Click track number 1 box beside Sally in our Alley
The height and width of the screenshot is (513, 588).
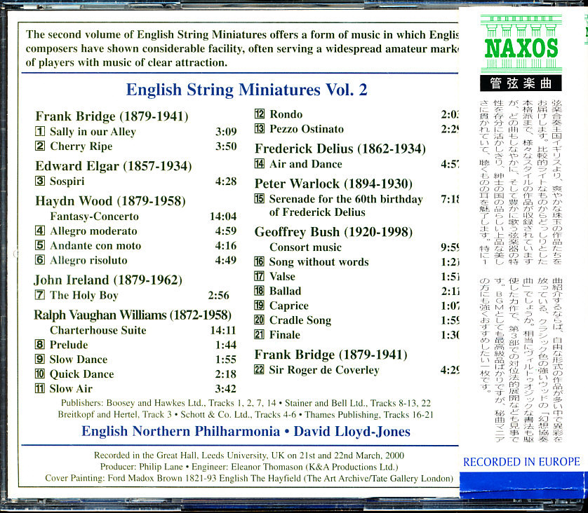tap(40, 132)
